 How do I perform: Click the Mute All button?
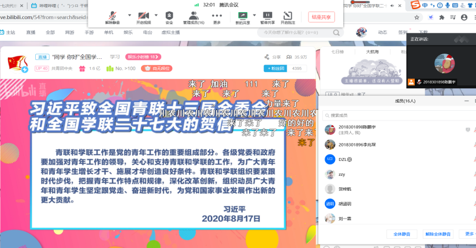tap(401, 234)
